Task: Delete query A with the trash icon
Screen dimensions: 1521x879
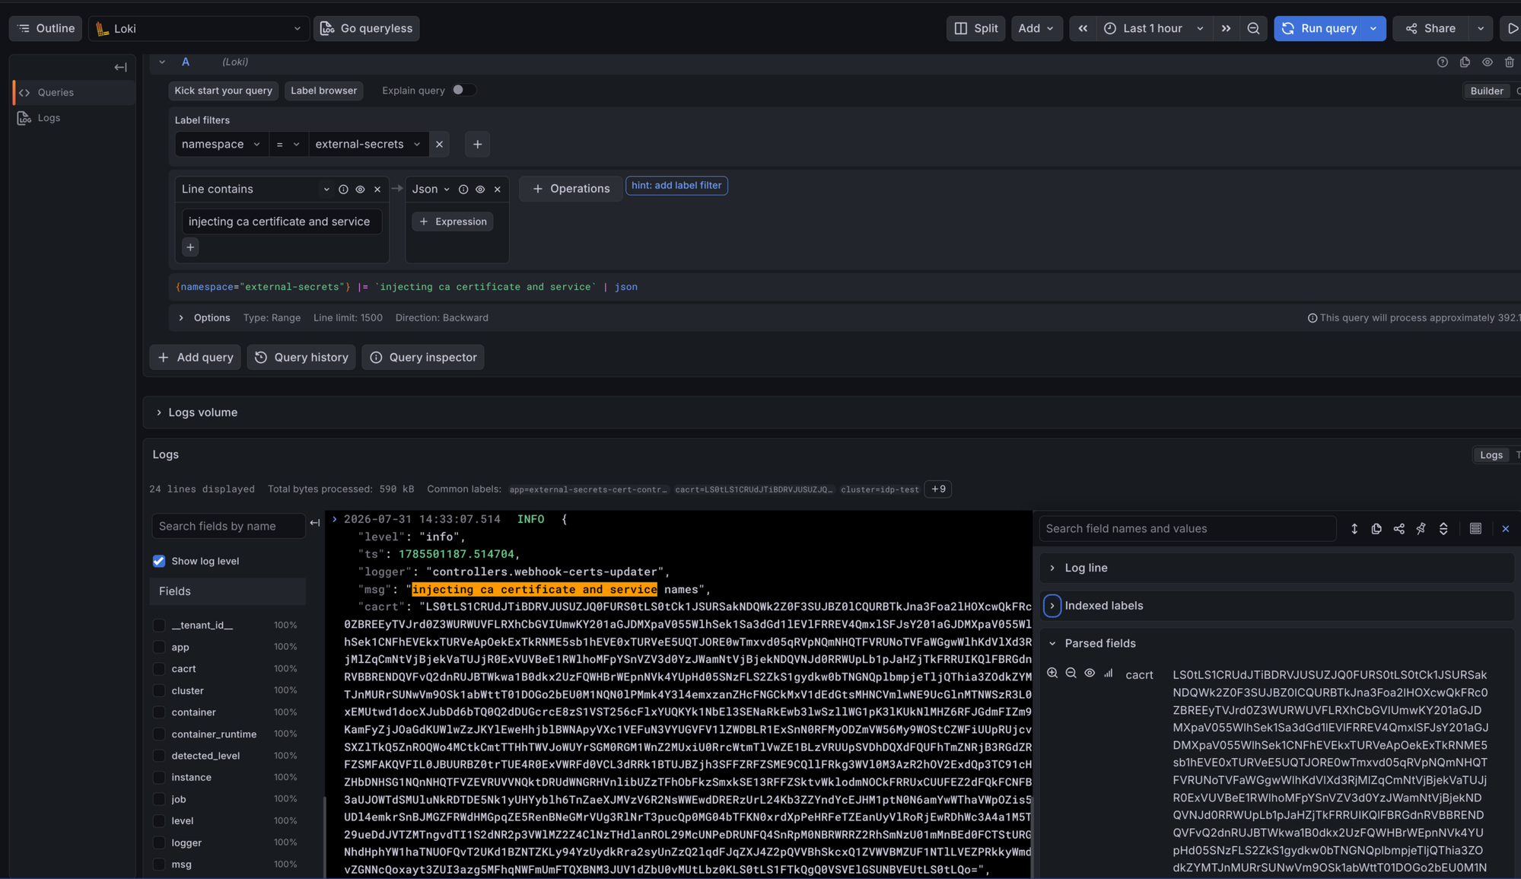Action: [x=1510, y=62]
